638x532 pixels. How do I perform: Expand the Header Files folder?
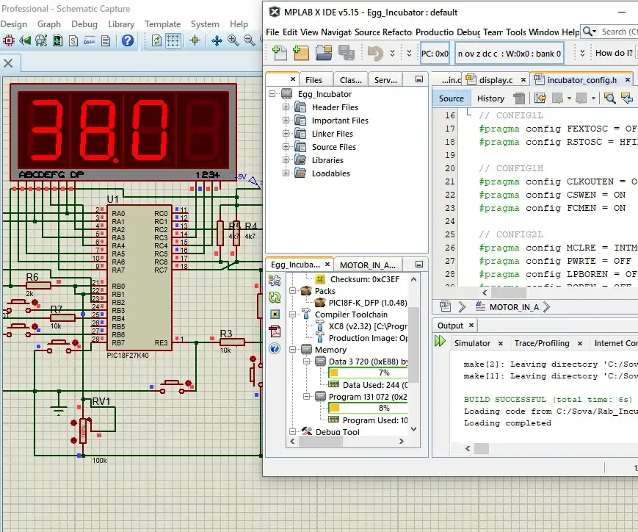[x=286, y=107]
